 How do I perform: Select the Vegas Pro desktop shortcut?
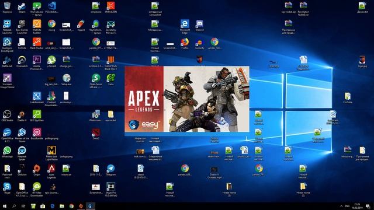pos(110,190)
